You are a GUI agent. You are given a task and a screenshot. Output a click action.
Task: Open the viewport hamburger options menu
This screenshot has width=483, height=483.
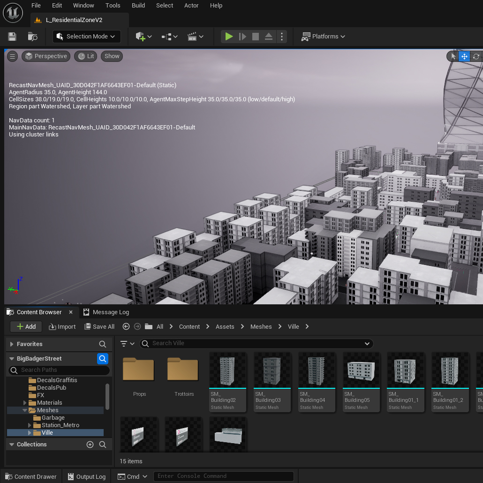[x=12, y=56]
